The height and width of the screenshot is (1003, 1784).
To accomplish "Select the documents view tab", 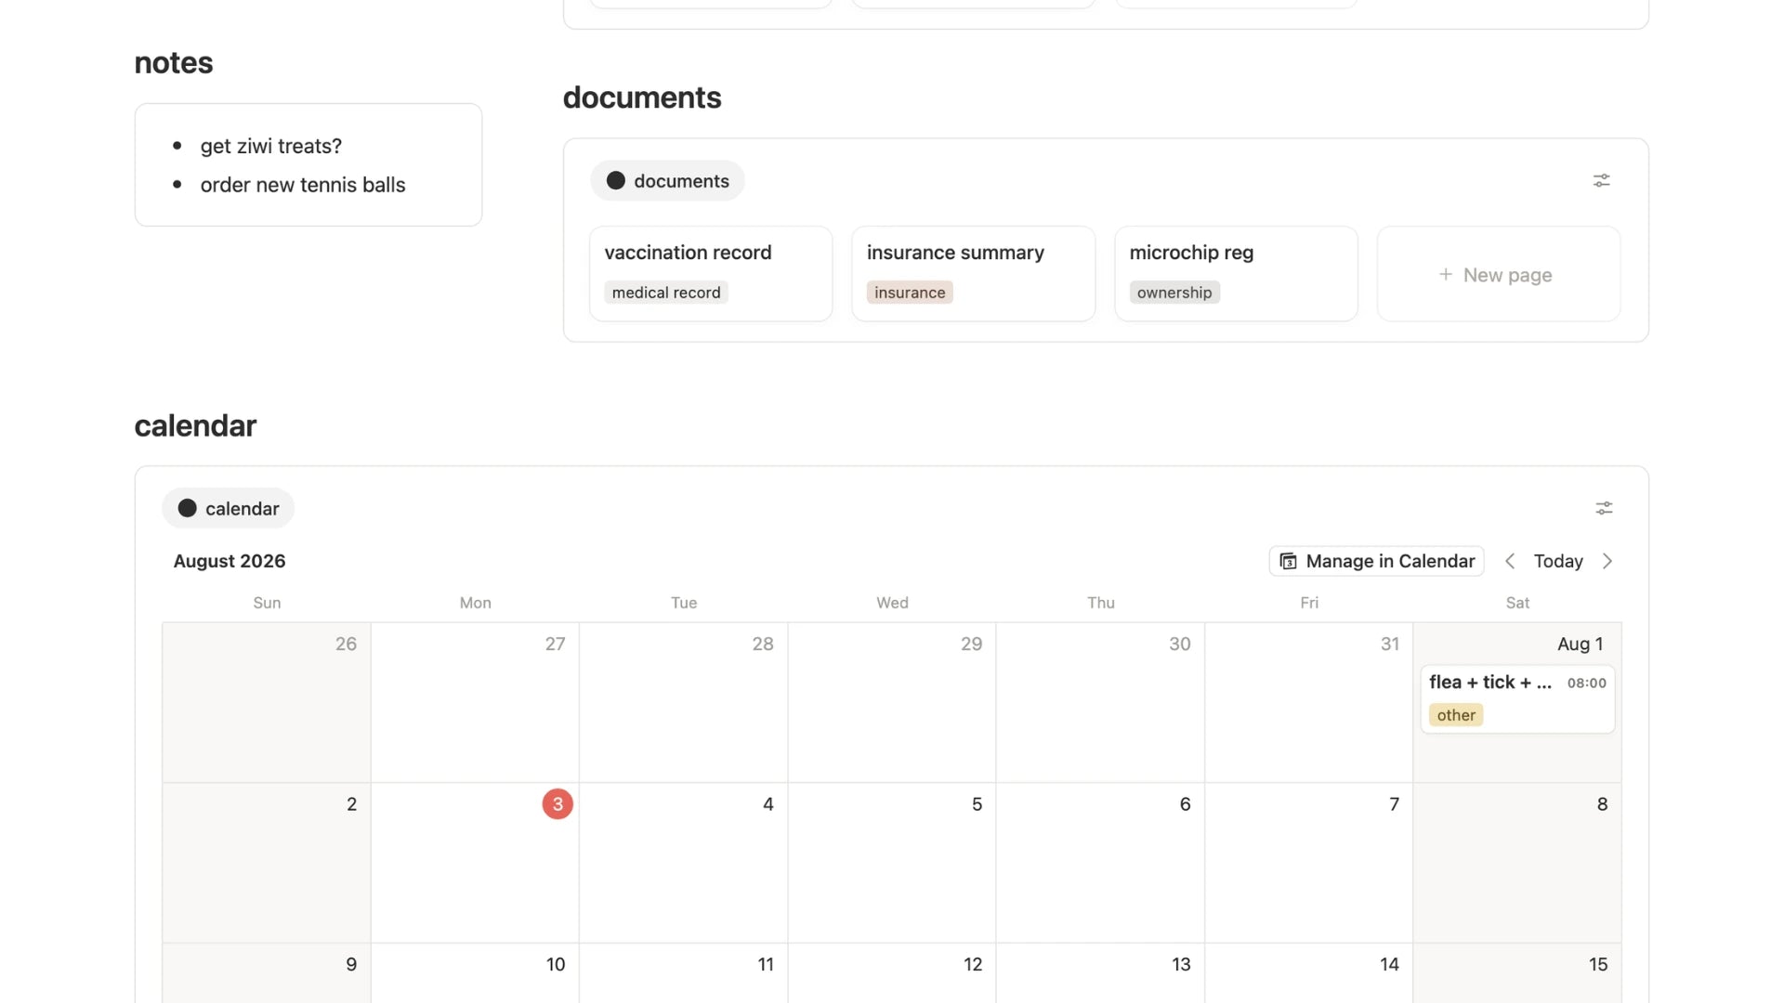I will coord(667,180).
